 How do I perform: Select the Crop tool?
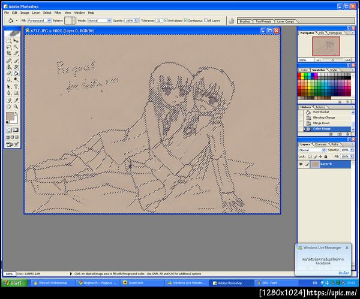click(x=9, y=53)
